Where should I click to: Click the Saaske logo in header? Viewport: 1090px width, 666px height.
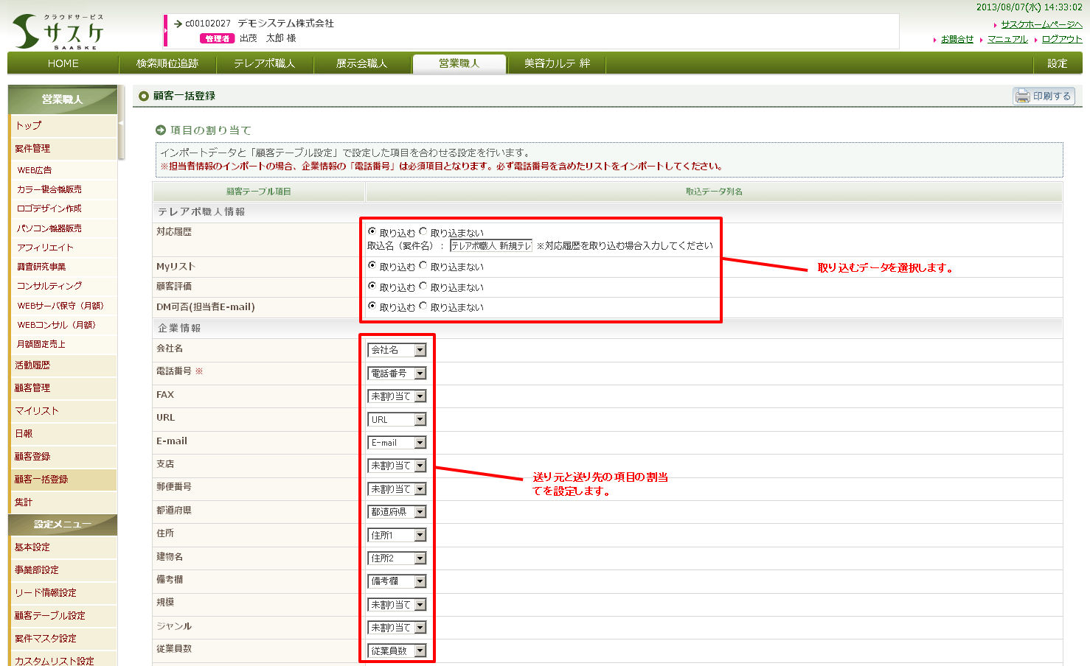click(58, 32)
